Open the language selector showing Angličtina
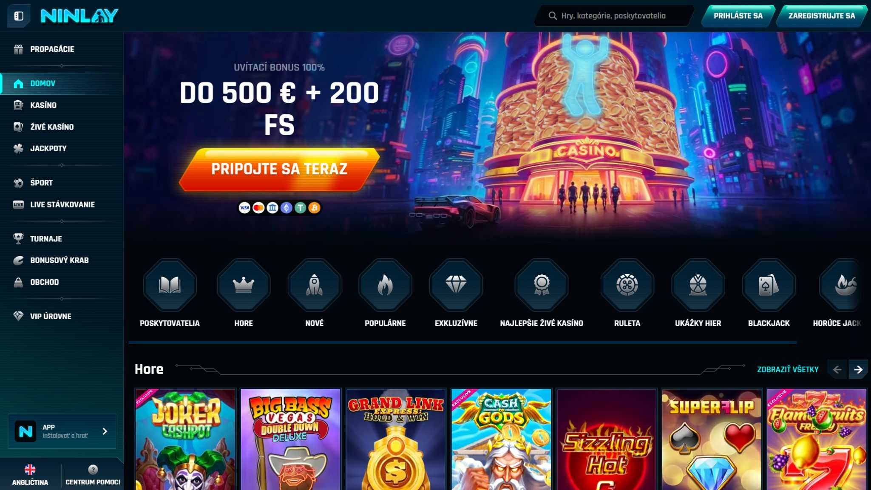871x490 pixels. [x=30, y=475]
